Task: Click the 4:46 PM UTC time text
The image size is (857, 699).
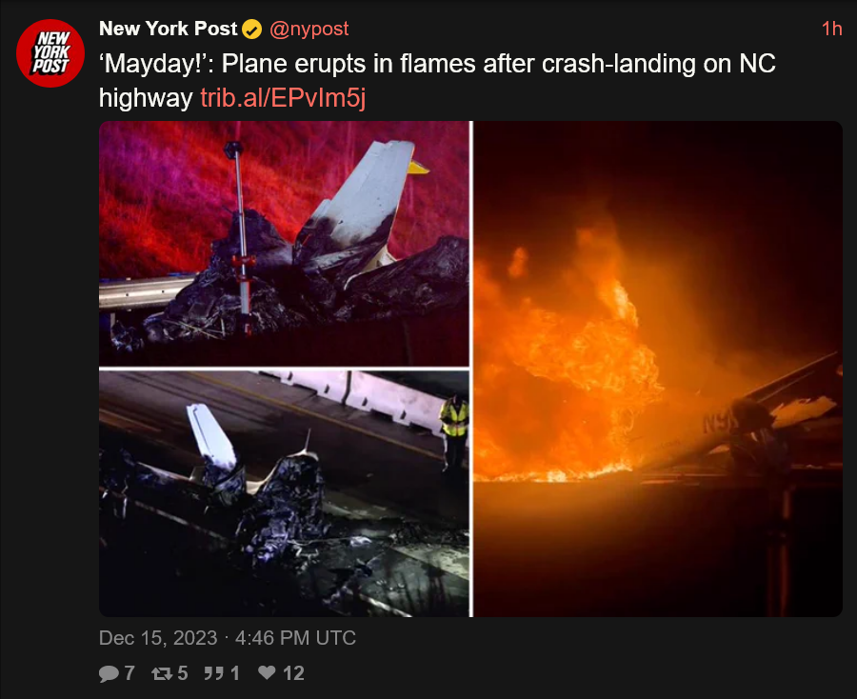Action: (296, 638)
